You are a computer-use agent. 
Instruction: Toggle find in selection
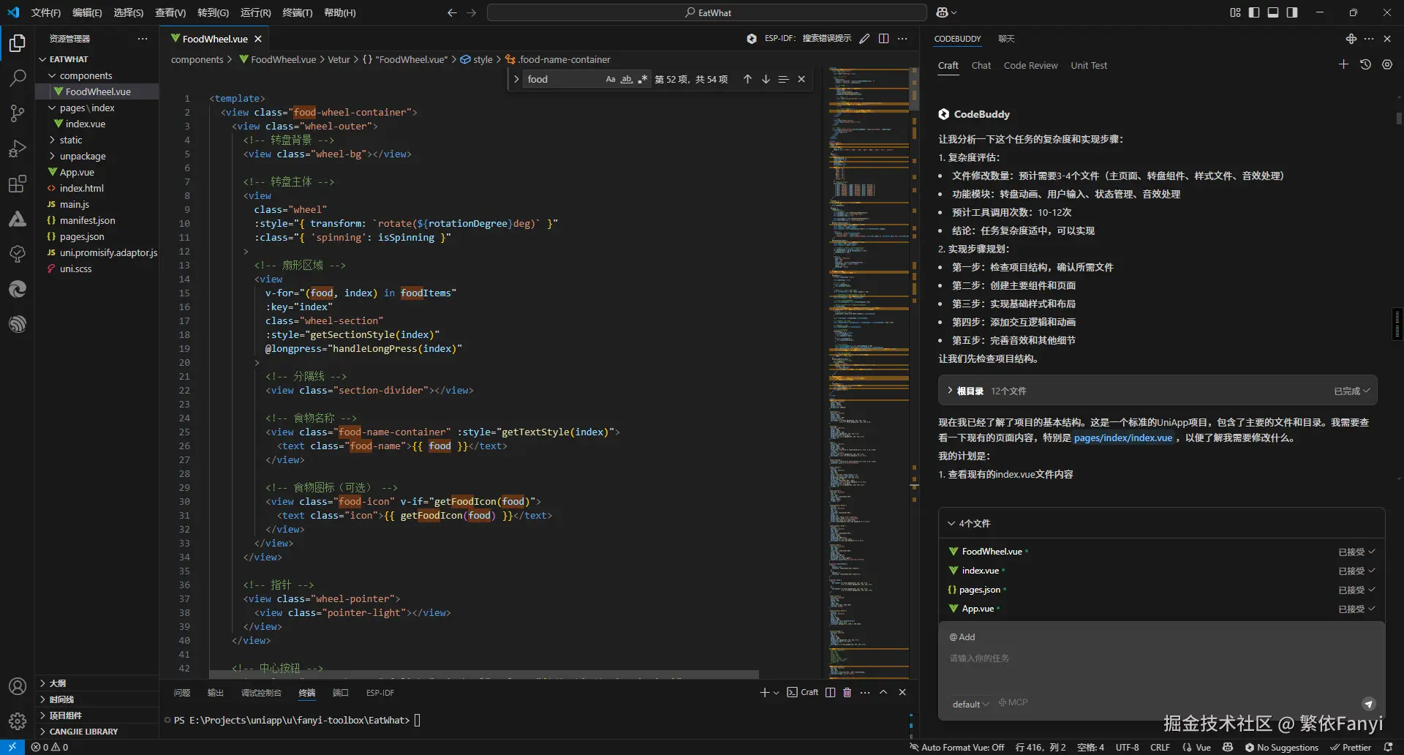point(783,79)
